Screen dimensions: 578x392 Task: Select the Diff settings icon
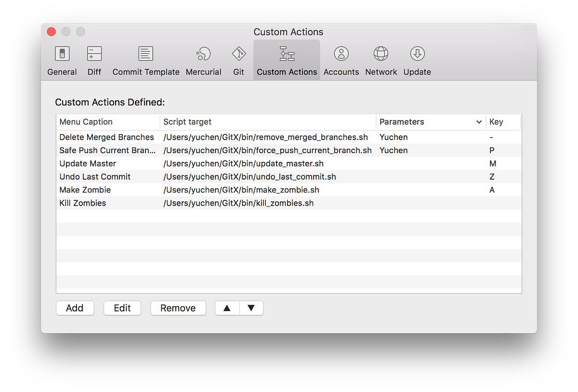(94, 60)
